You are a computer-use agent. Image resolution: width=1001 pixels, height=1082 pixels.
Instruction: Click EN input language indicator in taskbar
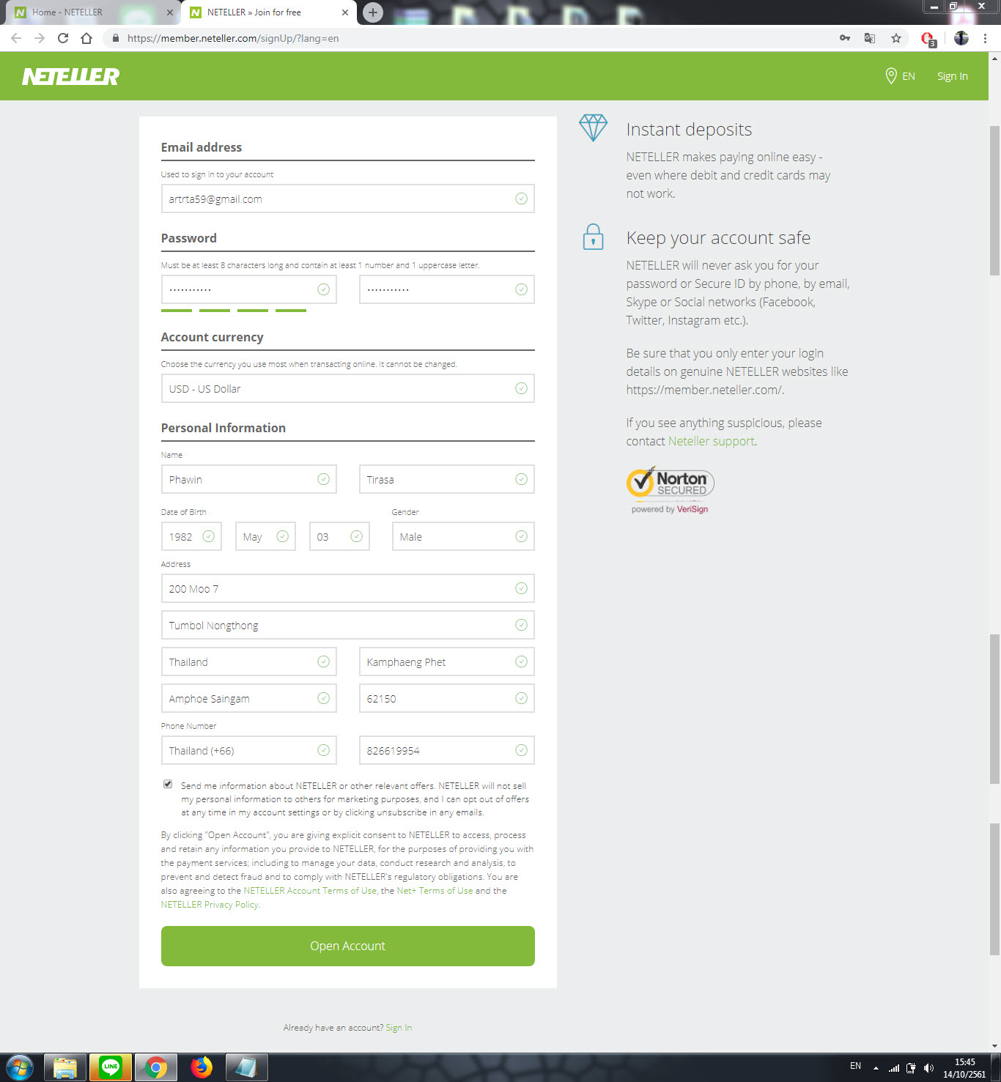pos(855,1066)
